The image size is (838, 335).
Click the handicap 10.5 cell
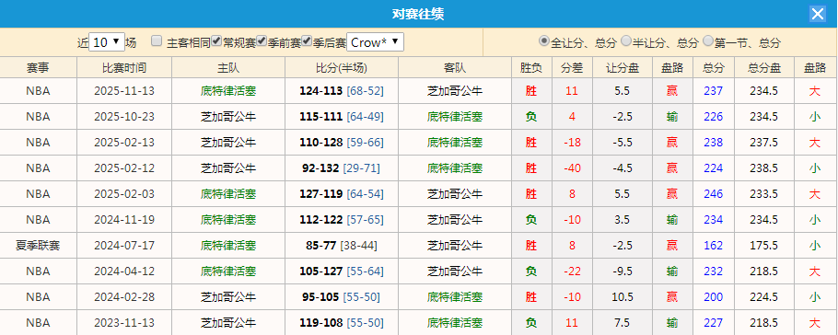coord(623,297)
